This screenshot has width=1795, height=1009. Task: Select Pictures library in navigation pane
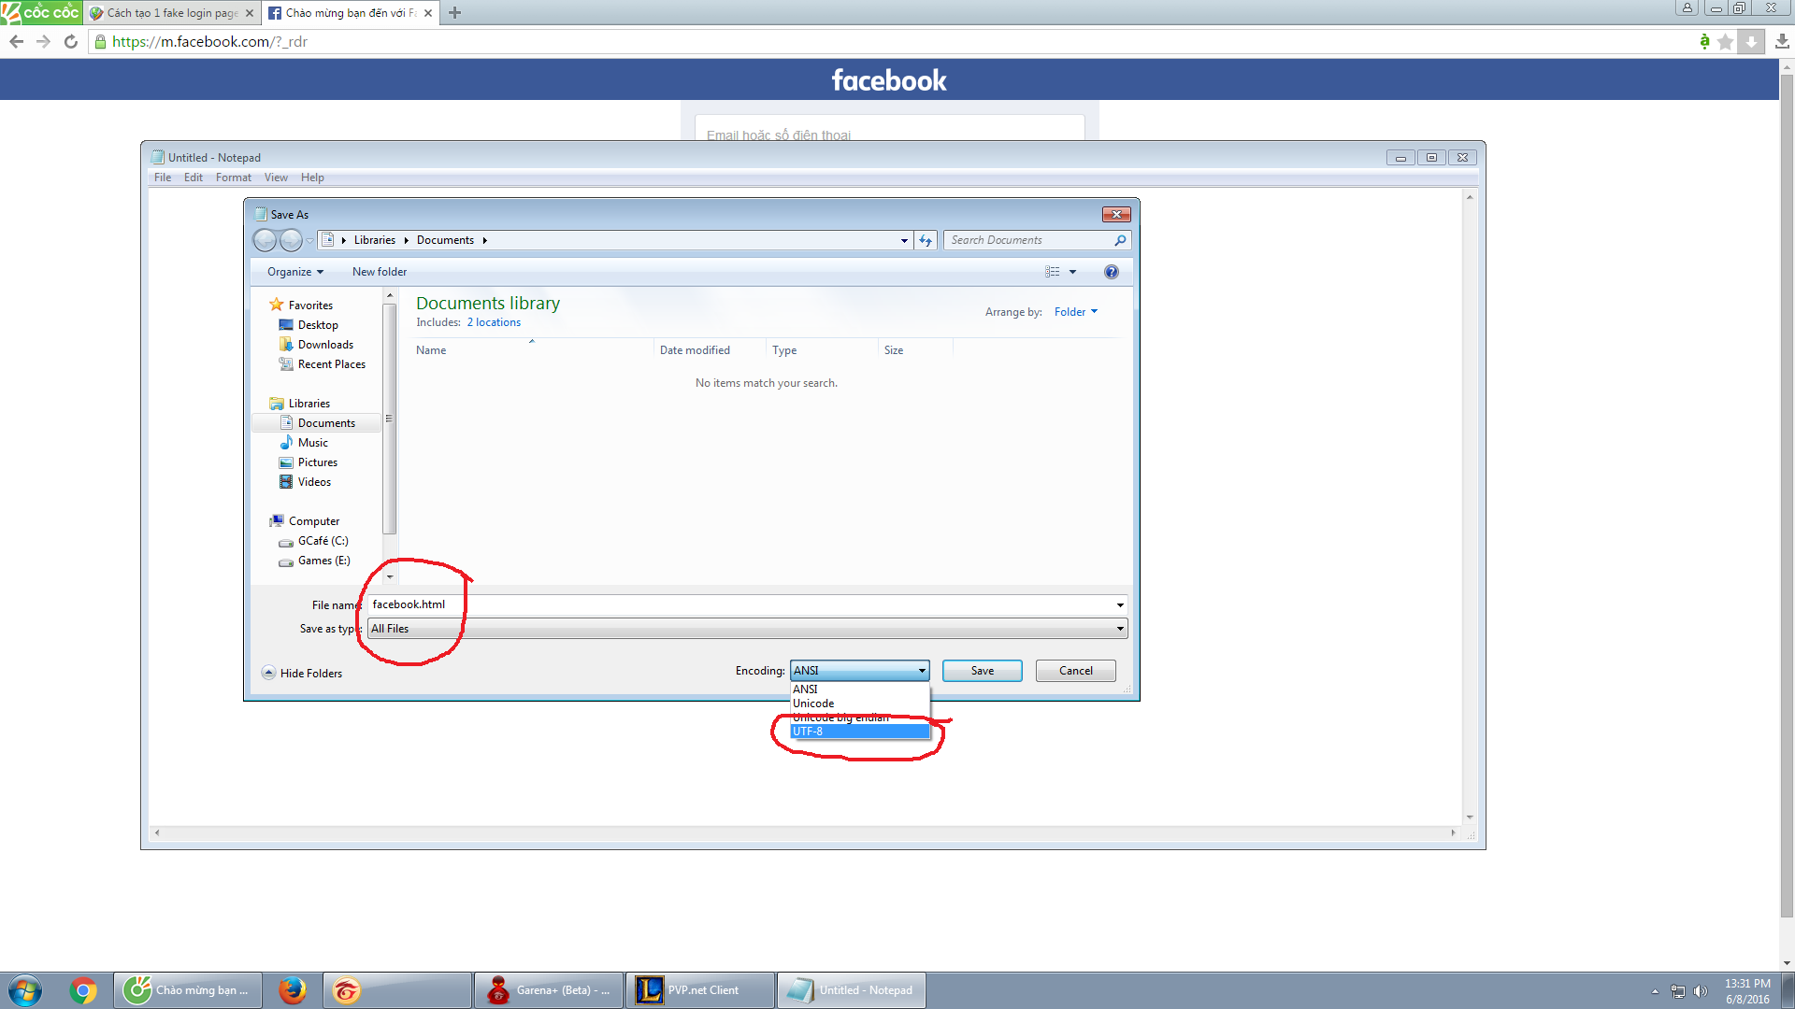[317, 462]
